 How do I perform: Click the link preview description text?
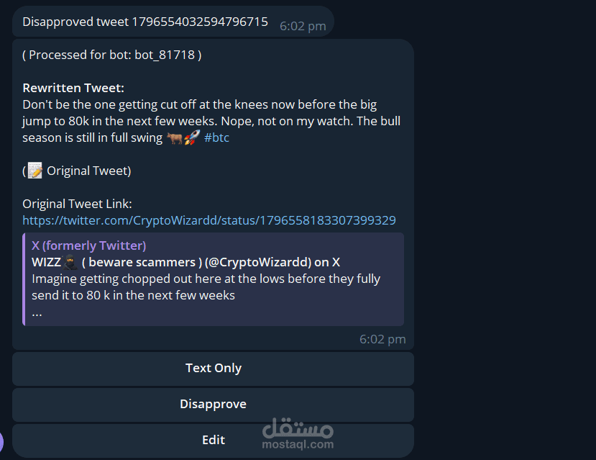tap(206, 287)
